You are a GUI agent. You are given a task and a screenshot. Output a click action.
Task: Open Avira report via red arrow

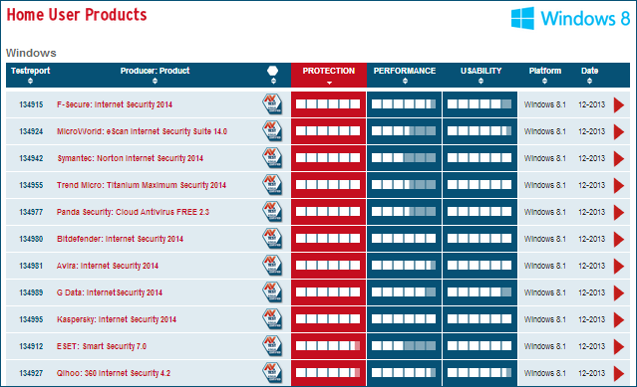[x=618, y=266]
